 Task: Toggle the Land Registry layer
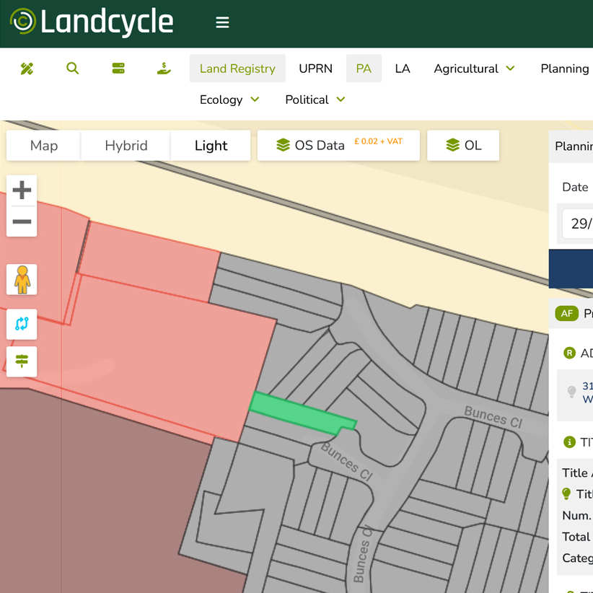click(x=237, y=69)
